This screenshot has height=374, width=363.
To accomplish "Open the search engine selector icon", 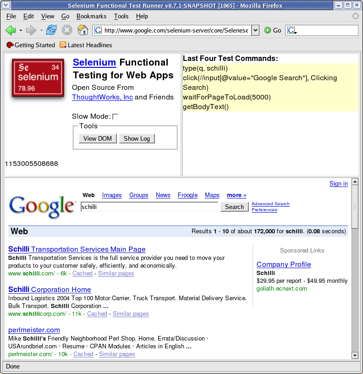I will click(291, 30).
